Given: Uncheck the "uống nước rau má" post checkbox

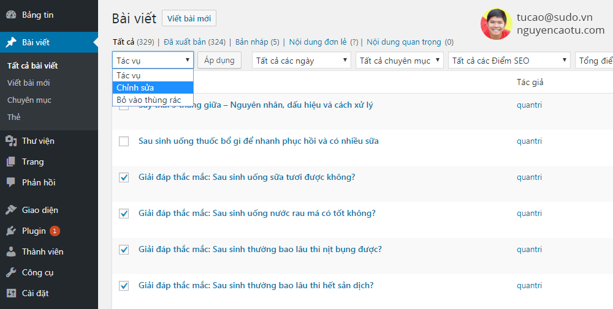Looking at the screenshot, I should tap(124, 214).
